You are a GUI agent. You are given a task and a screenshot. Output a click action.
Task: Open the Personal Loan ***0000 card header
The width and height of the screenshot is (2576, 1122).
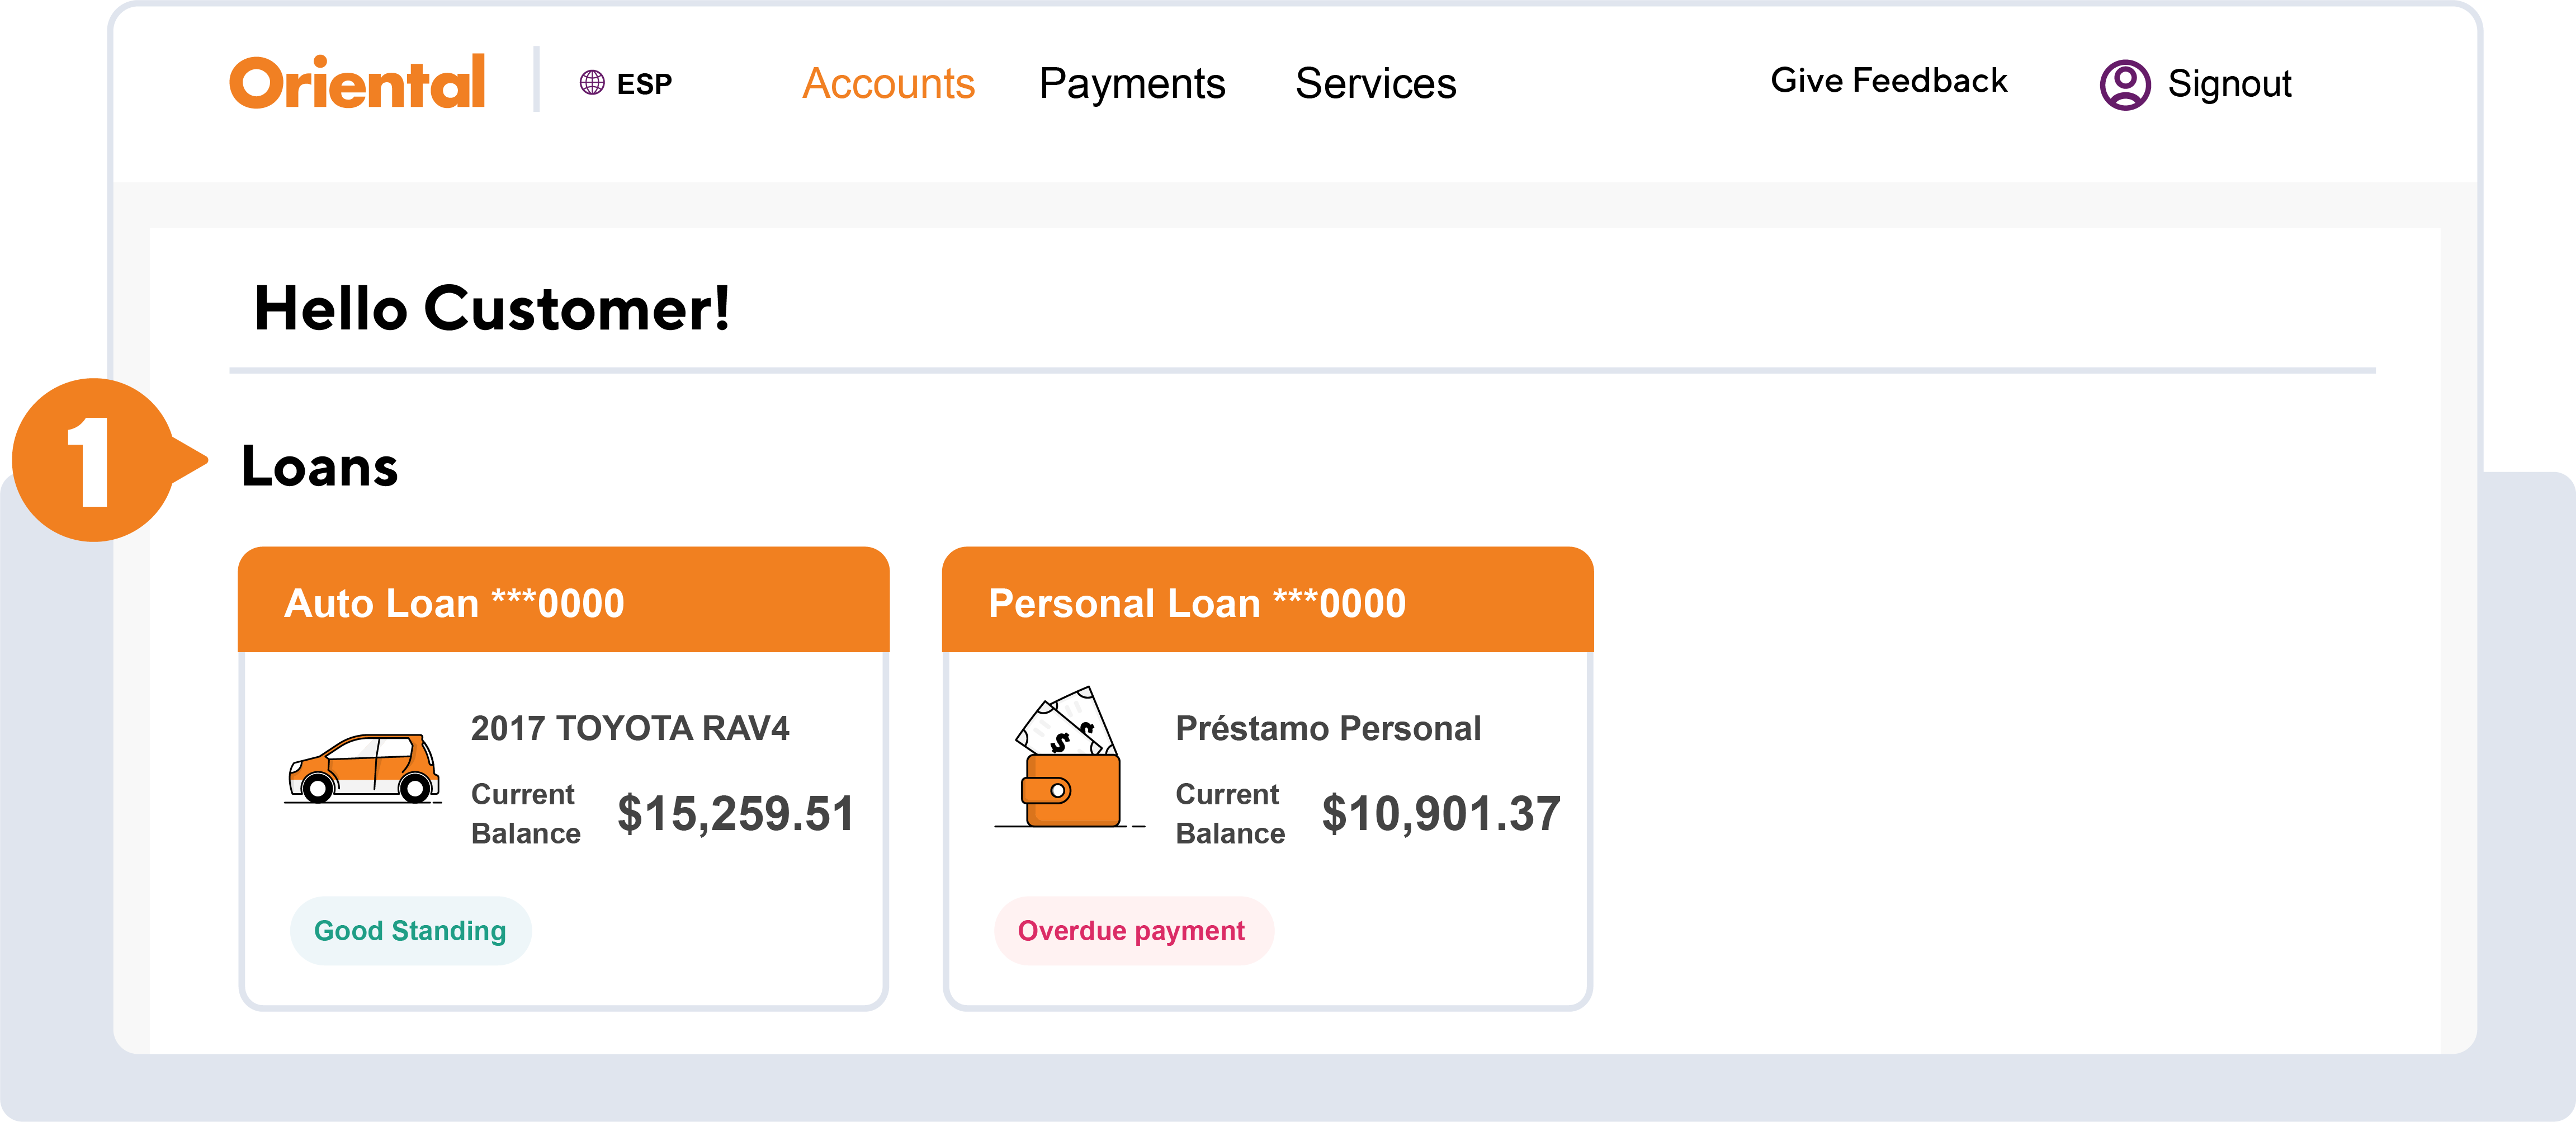pos(1267,599)
